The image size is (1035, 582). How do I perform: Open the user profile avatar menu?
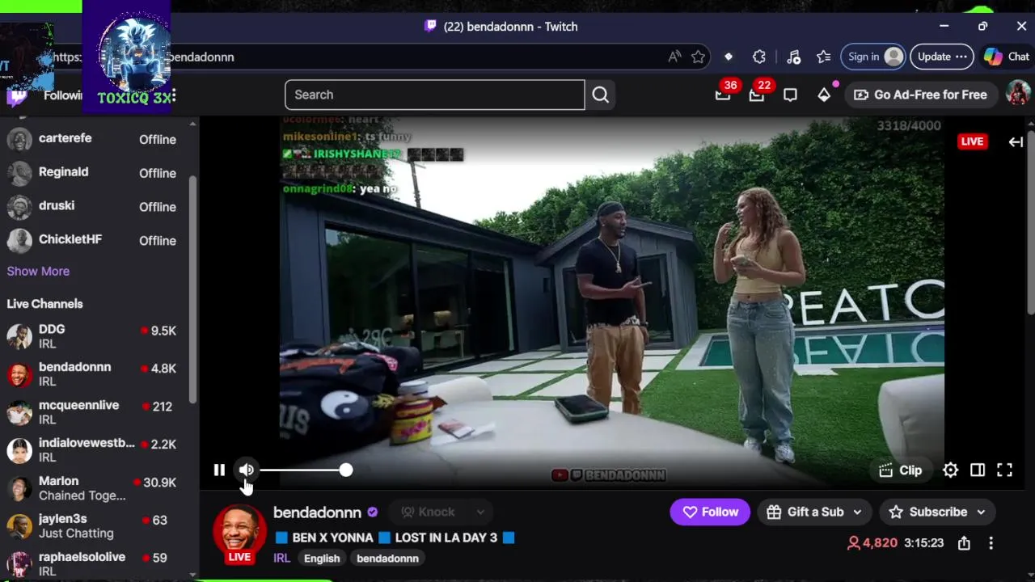[1017, 94]
